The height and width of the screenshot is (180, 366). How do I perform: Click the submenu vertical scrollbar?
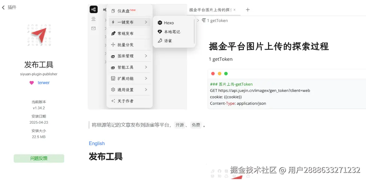click(194, 31)
